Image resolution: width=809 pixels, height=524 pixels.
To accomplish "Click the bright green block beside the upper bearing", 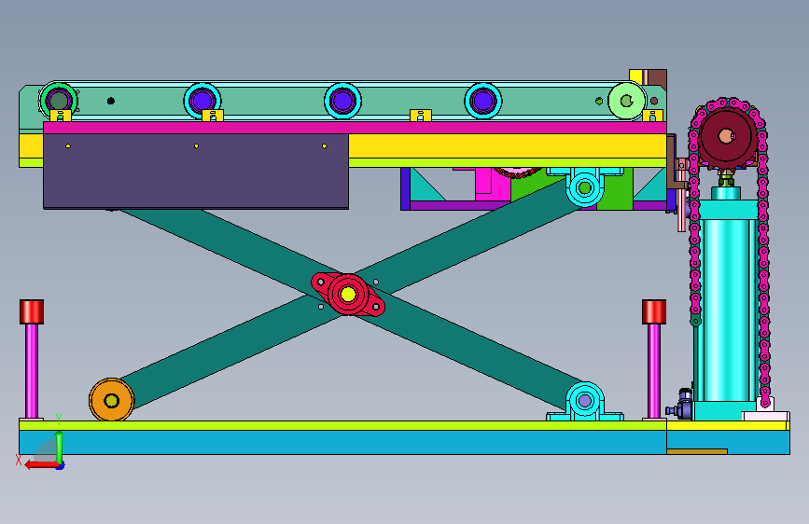I will [614, 191].
